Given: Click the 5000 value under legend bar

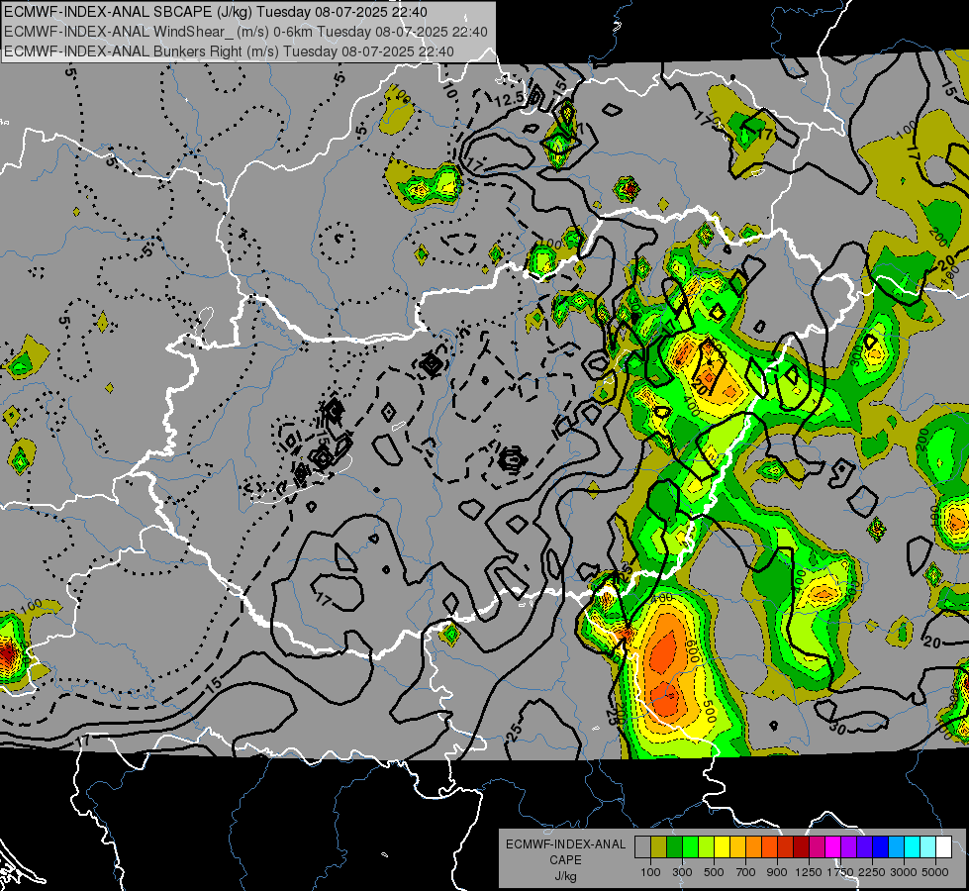Looking at the screenshot, I should point(935,872).
